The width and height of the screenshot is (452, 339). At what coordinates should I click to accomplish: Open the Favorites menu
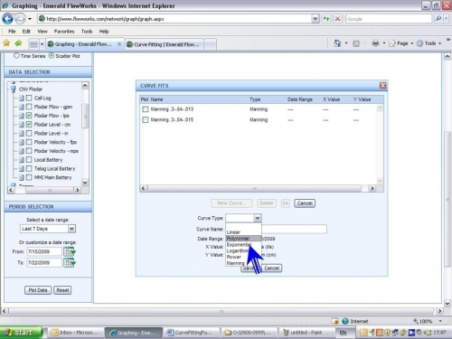[x=64, y=32]
